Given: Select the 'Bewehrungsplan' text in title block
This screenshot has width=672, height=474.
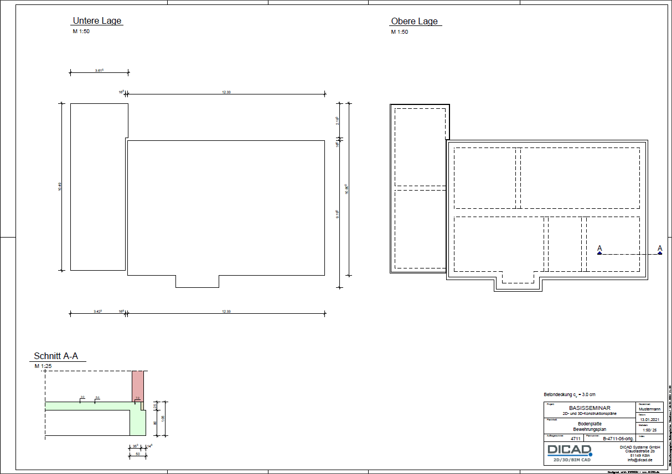Looking at the screenshot, I should (590, 429).
